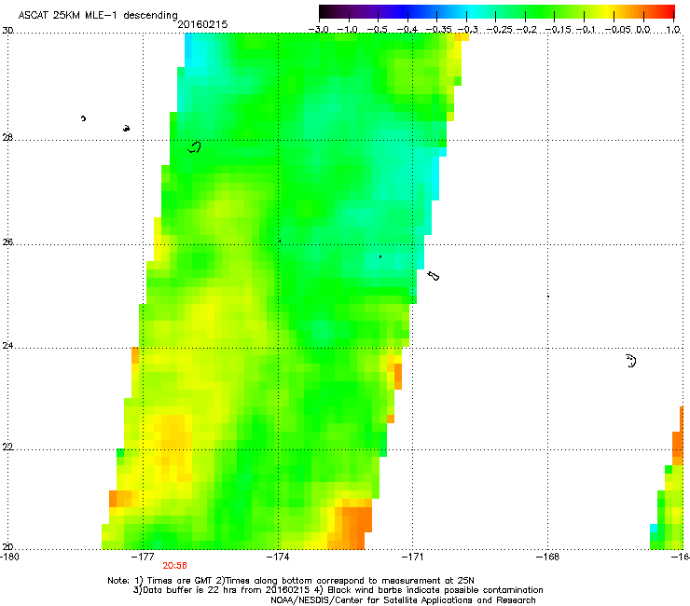Click the longitude axis label -180
This screenshot has height=606, width=690.
pyautogui.click(x=9, y=558)
